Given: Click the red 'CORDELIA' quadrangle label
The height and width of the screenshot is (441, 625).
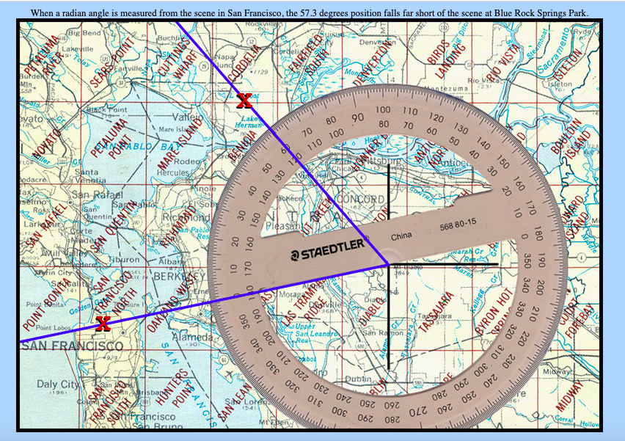Looking at the screenshot, I should 244,62.
